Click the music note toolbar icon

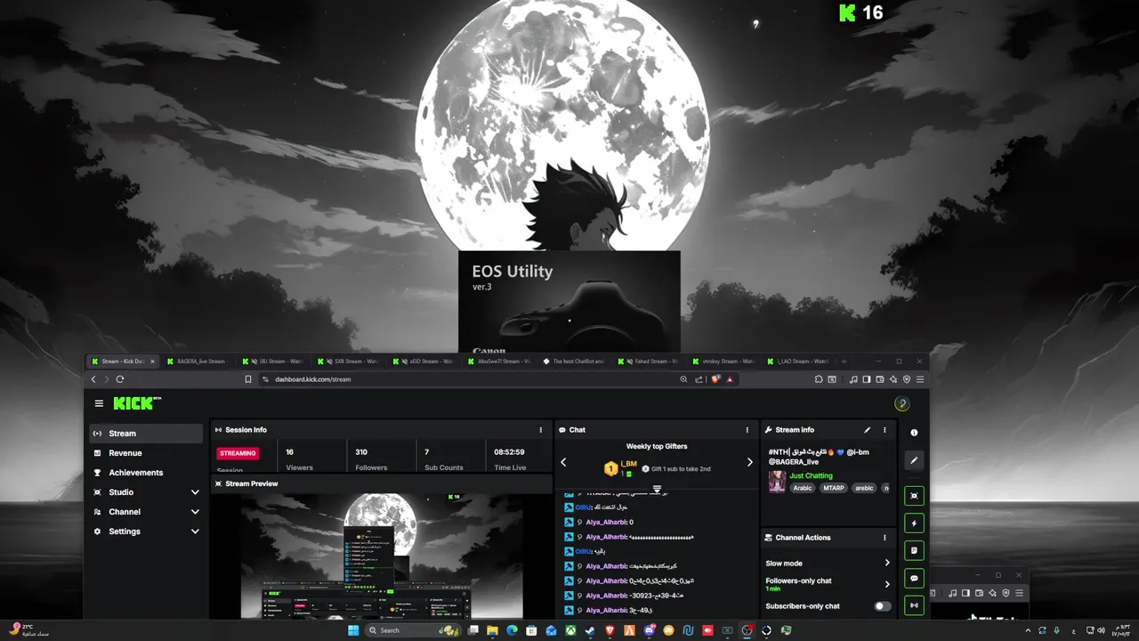(853, 379)
